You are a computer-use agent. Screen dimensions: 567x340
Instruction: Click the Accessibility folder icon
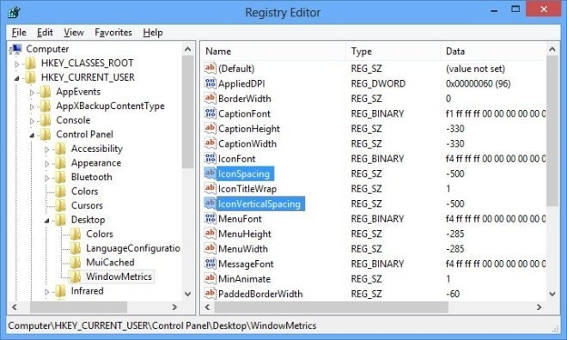[60, 149]
